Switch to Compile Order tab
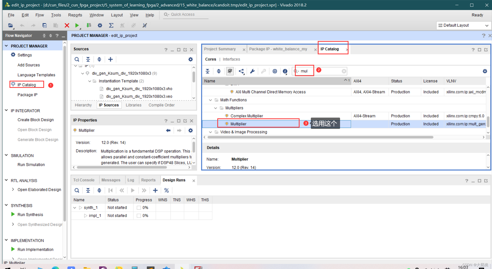Image resolution: width=492 pixels, height=269 pixels. pos(162,105)
